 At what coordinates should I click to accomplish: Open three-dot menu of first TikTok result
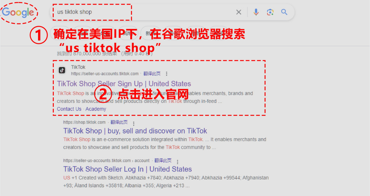point(167,74)
